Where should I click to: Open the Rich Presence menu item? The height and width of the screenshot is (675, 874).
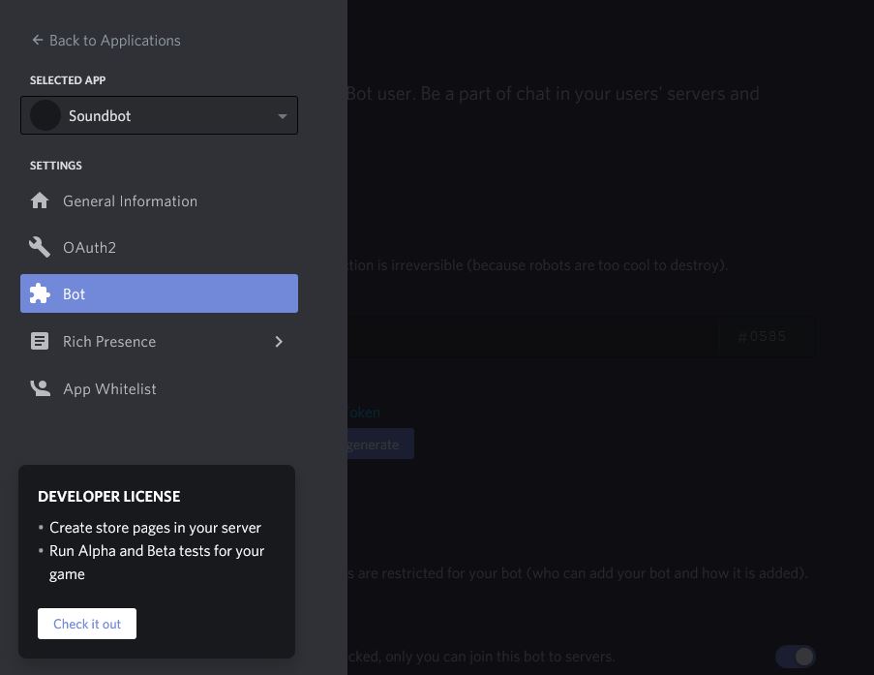(159, 341)
